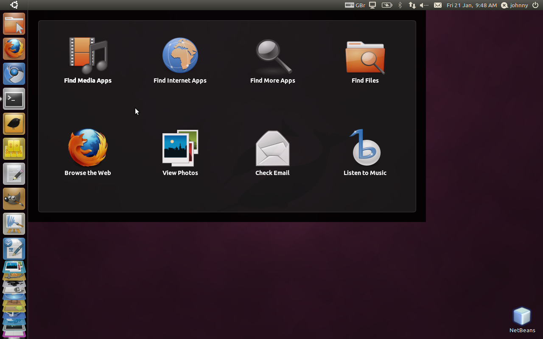Show calendar from the date and time

click(x=472, y=5)
